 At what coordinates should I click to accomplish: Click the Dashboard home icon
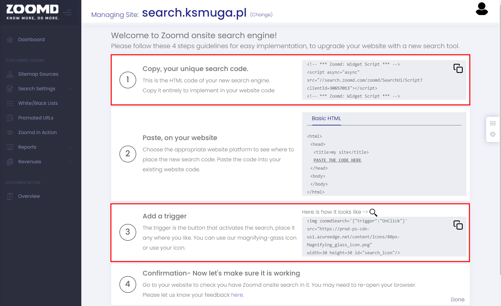[10, 39]
